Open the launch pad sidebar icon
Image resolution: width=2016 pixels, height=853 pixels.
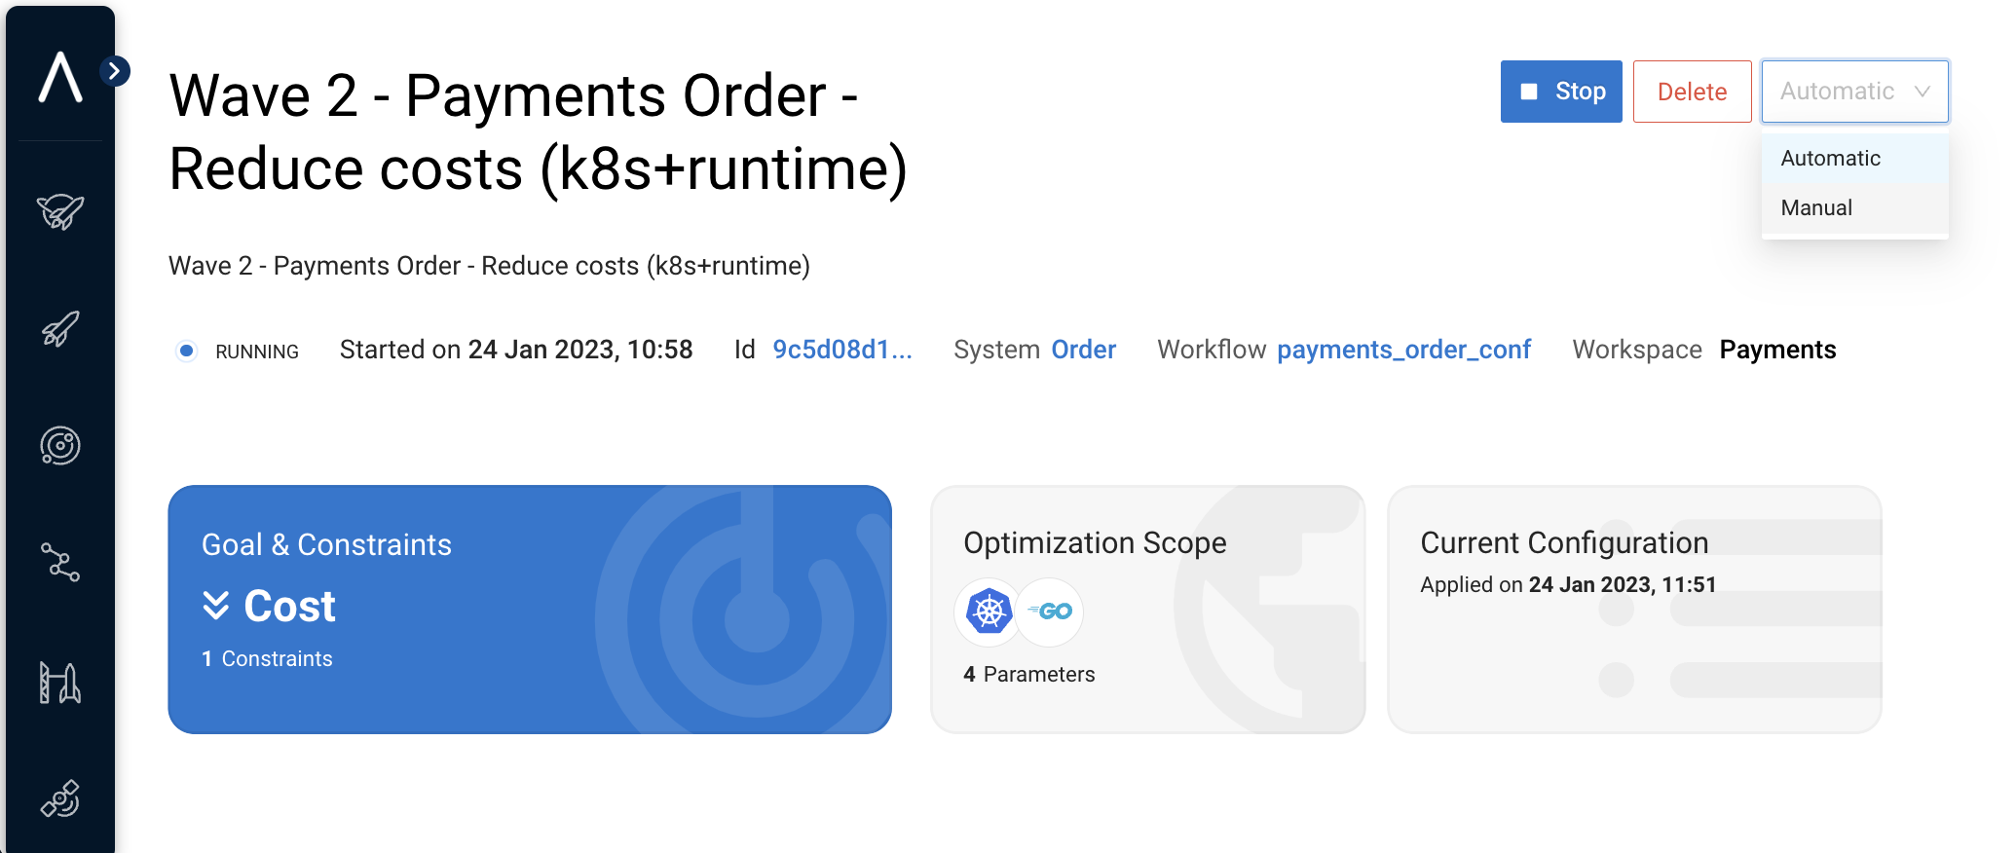(x=60, y=683)
